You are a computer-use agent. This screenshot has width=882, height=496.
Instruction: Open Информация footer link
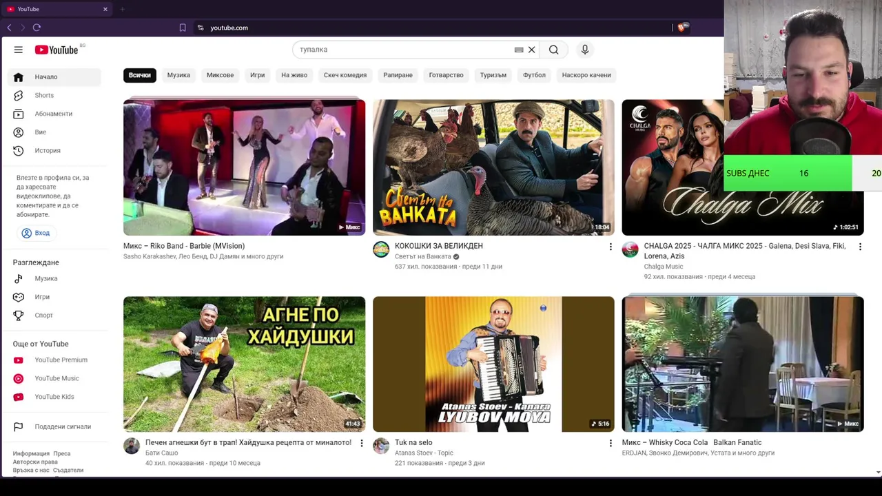coord(31,454)
